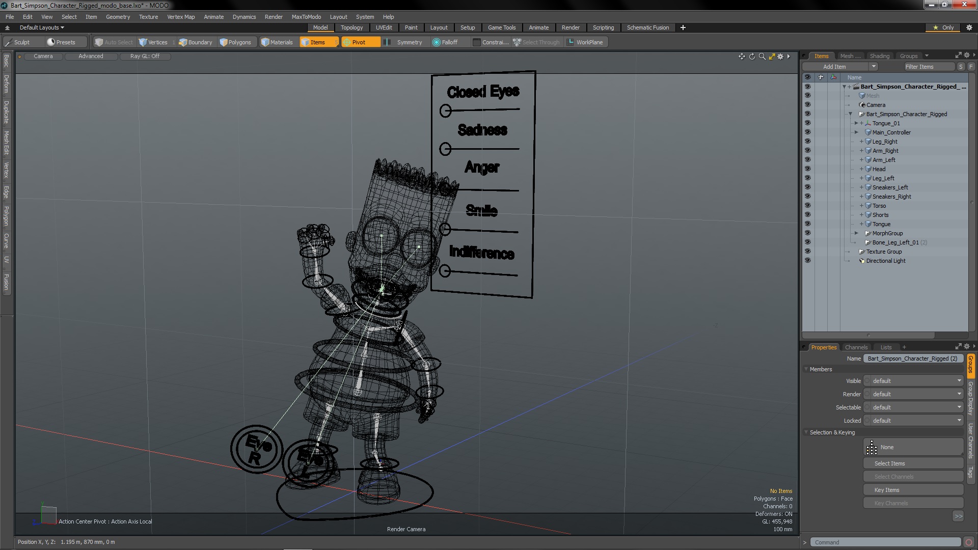This screenshot has width=978, height=550.
Task: Open the Presets browser
Action: pos(61,42)
